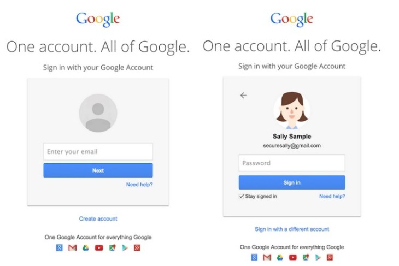The image size is (399, 266).
Task: Click the Google Drive icon below the Create account link
Action: coord(86,247)
